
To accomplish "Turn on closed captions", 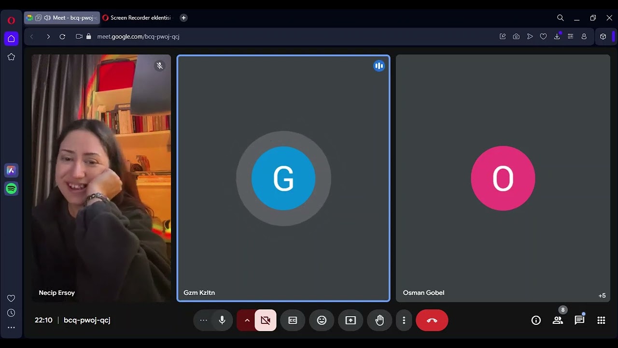I will 293,320.
